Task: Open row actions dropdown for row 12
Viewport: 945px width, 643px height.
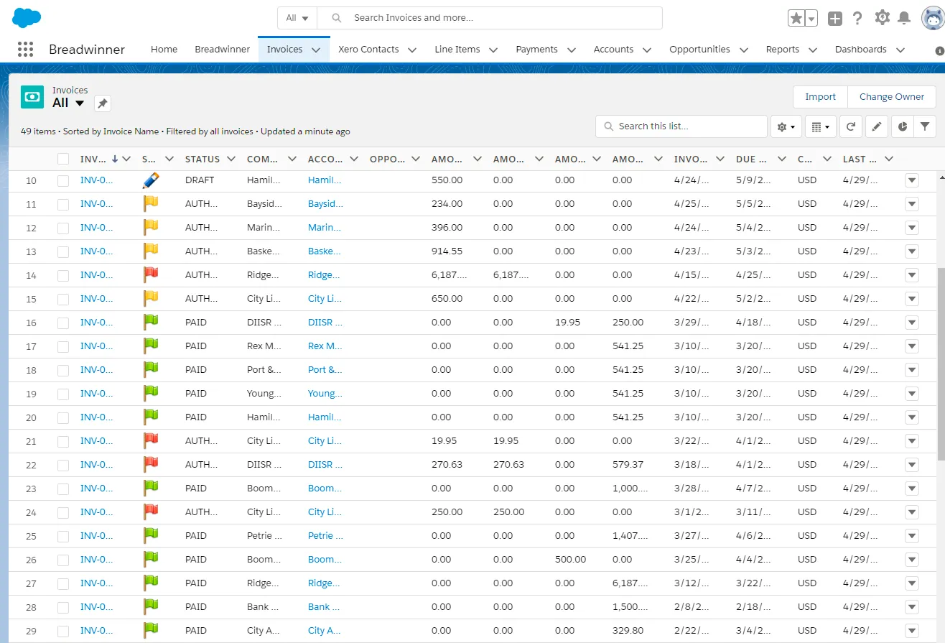Action: 912,228
